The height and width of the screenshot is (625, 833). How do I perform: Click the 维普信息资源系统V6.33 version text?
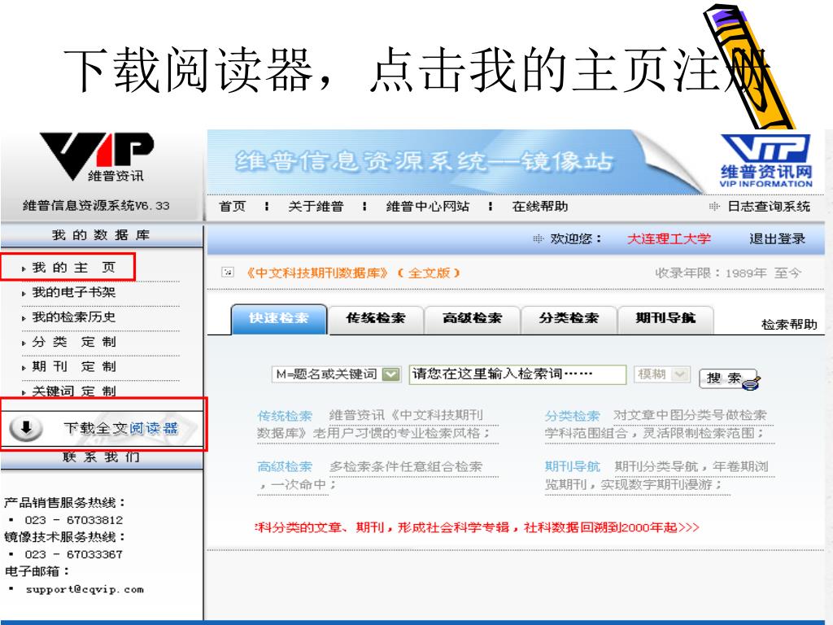(x=96, y=206)
